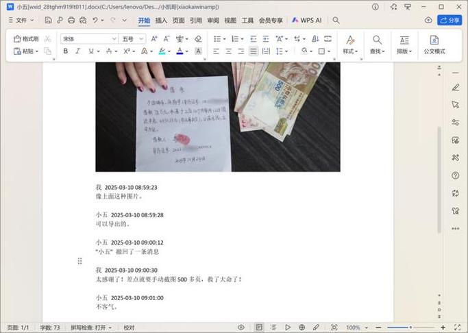
Task: Toggle Justify alignment button
Action: coord(254,51)
